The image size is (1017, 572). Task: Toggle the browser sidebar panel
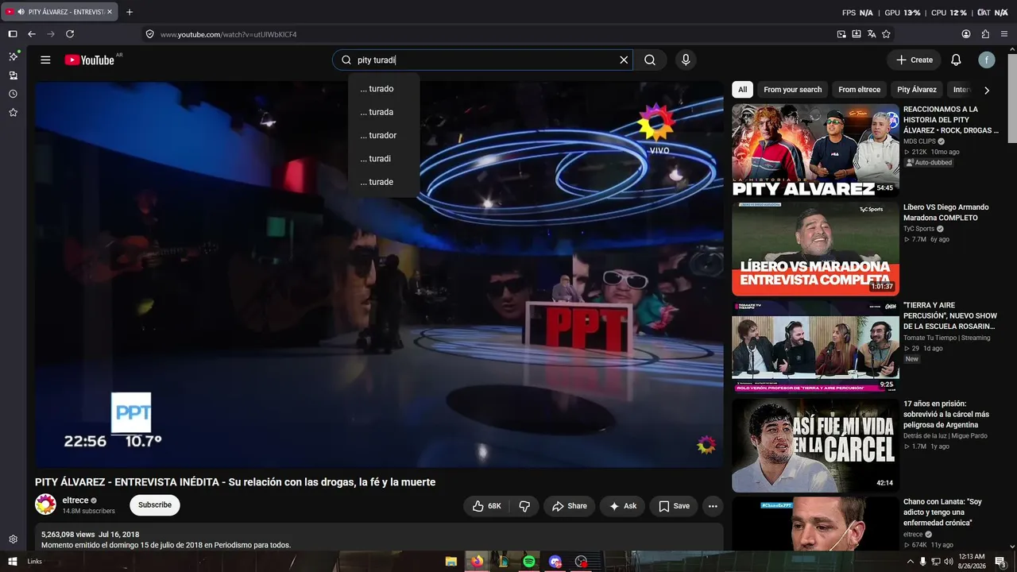pyautogui.click(x=13, y=34)
